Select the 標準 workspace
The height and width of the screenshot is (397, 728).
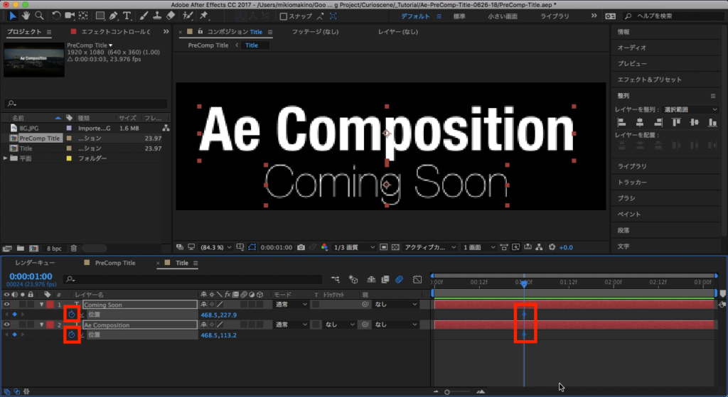click(x=459, y=16)
